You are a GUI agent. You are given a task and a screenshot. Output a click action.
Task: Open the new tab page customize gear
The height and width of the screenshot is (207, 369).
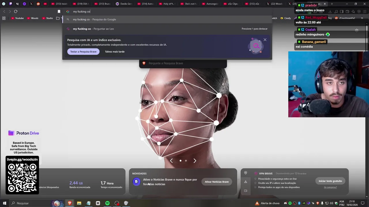357,30
